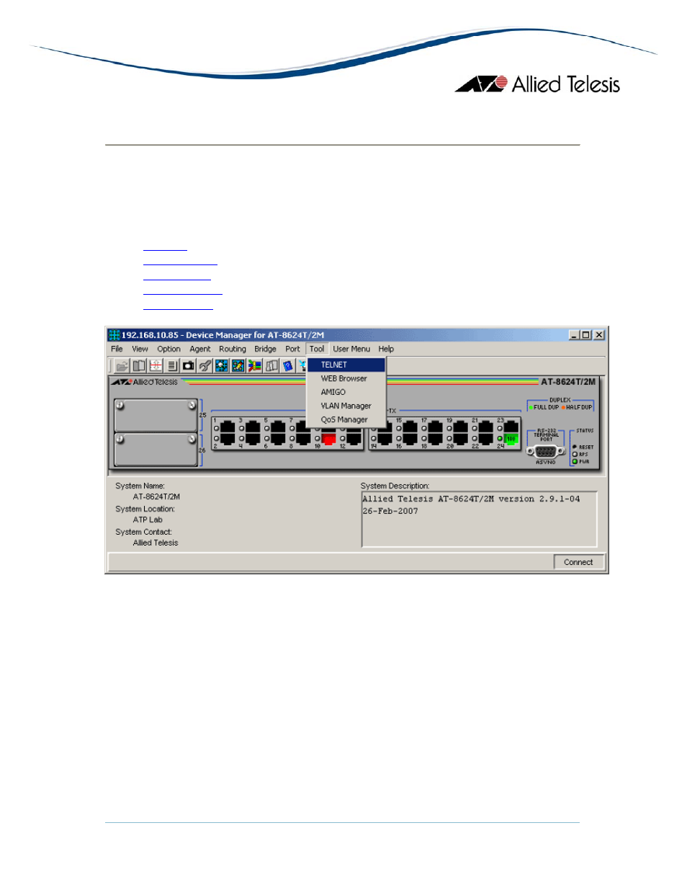Open the User Menu menu
Viewport: 687px width, 890px height.
(351, 349)
